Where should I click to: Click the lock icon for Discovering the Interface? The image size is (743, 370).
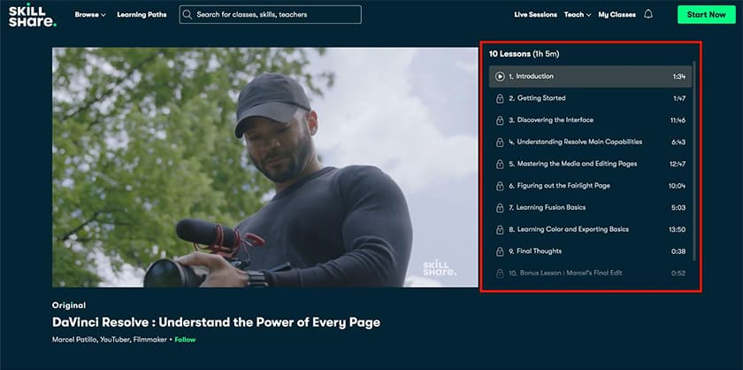[500, 120]
